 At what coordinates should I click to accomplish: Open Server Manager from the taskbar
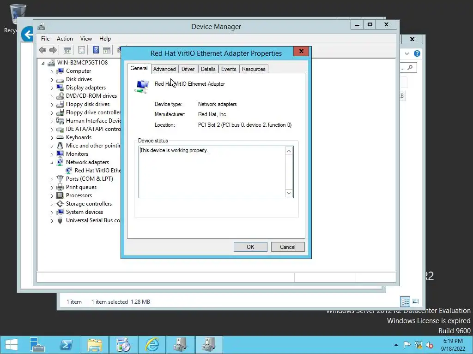[x=37, y=345]
